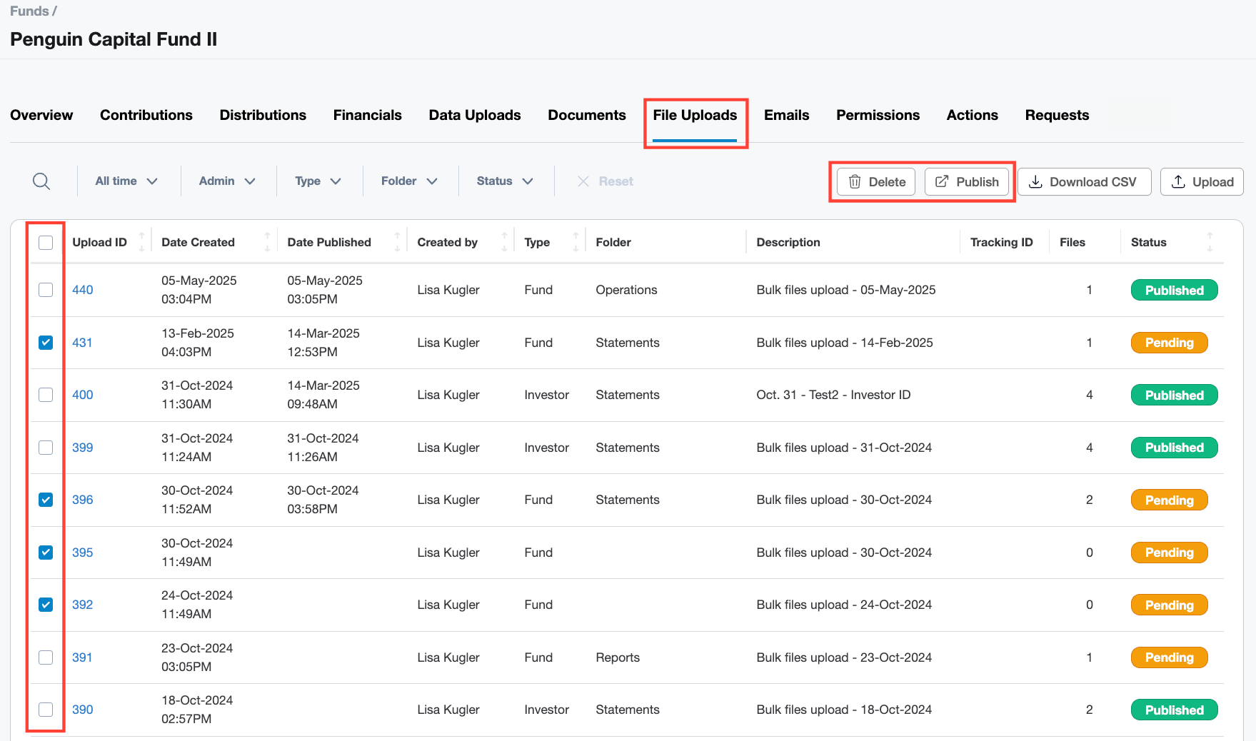The image size is (1256, 741).
Task: Open the Type filter dropdown
Action: point(318,181)
